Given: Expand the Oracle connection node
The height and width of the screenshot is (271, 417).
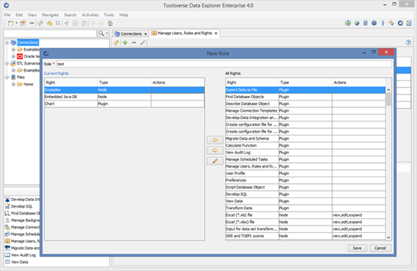Looking at the screenshot, I should coord(13,57).
